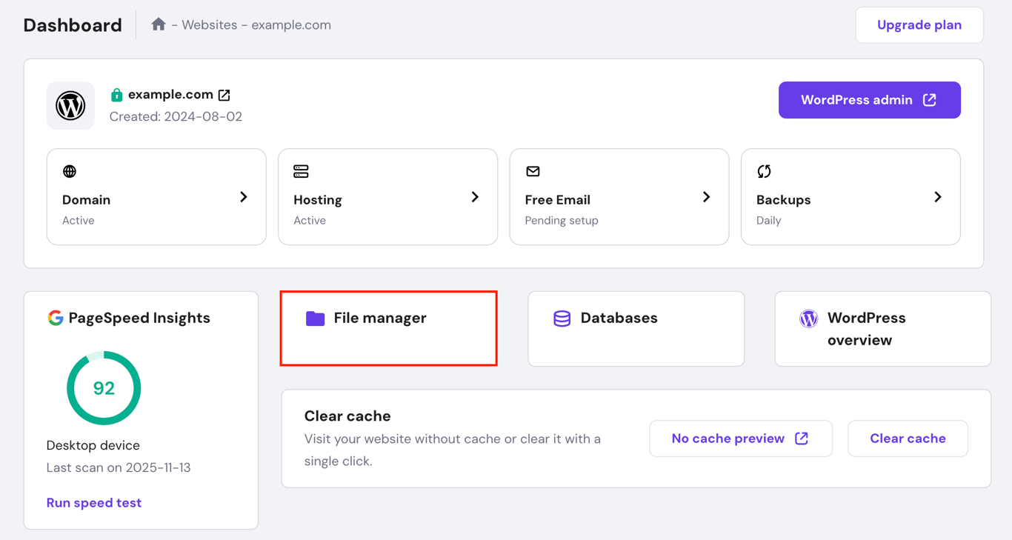
Task: Click the folder icon on the File manager card
Action: (314, 318)
